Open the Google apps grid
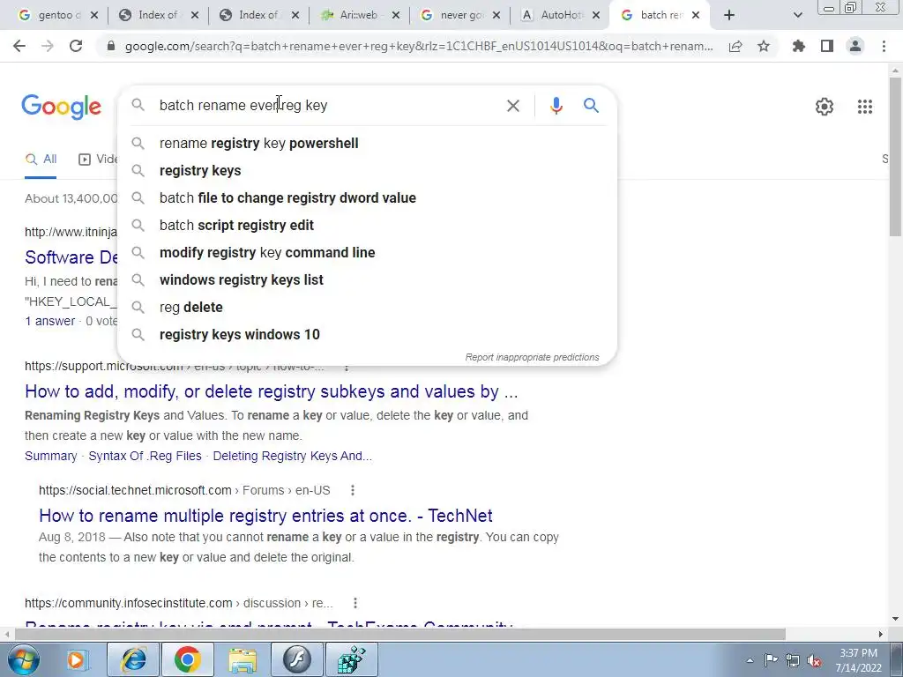The width and height of the screenshot is (903, 677). click(865, 107)
